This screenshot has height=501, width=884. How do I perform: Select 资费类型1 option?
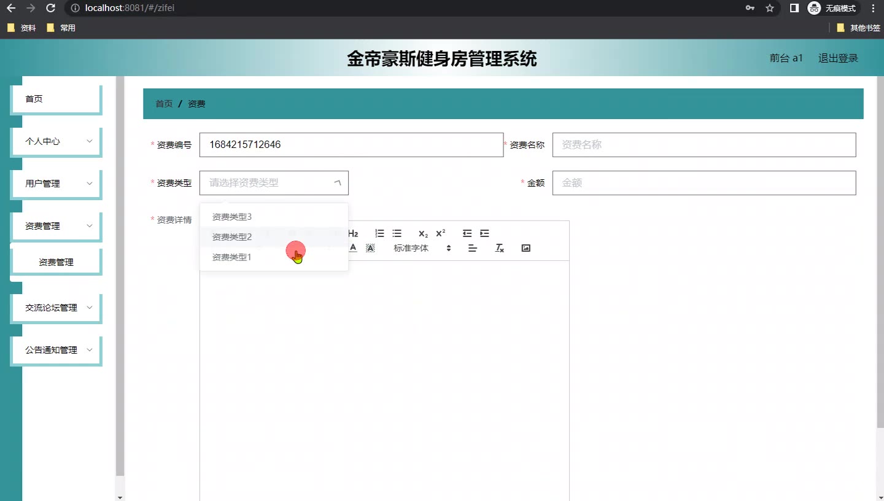[x=274, y=257]
